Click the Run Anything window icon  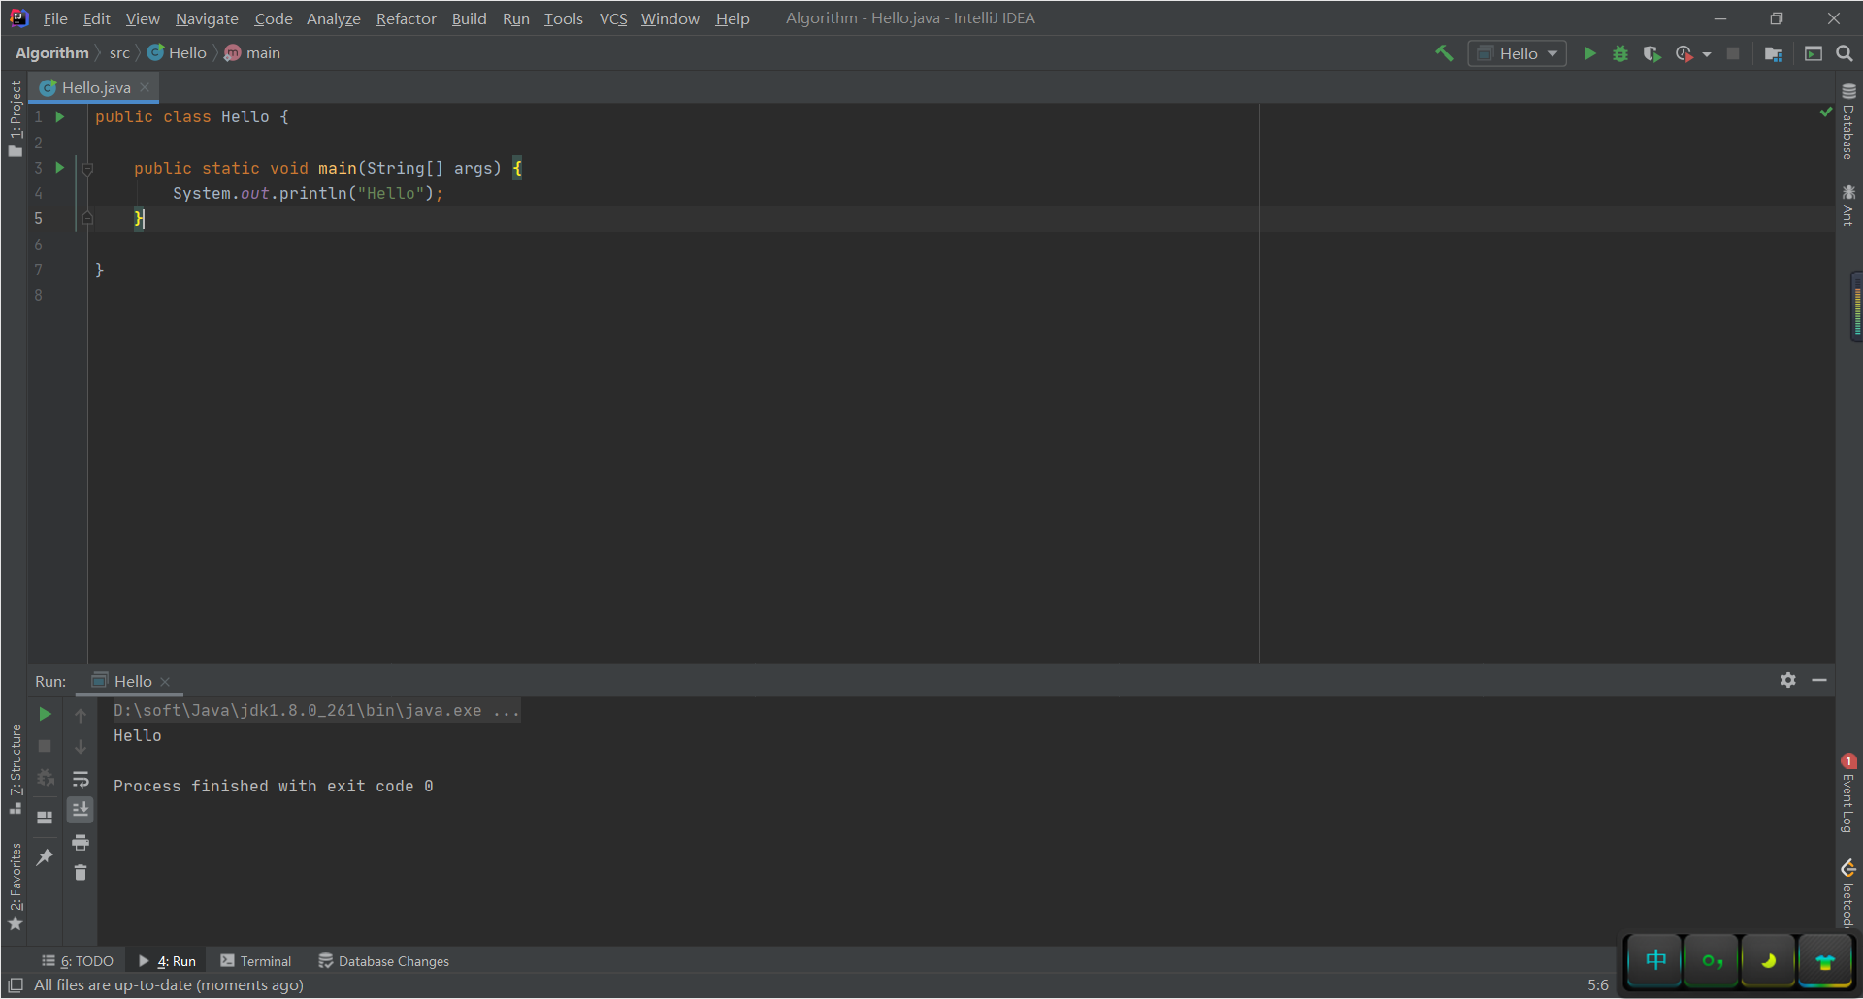1814,53
